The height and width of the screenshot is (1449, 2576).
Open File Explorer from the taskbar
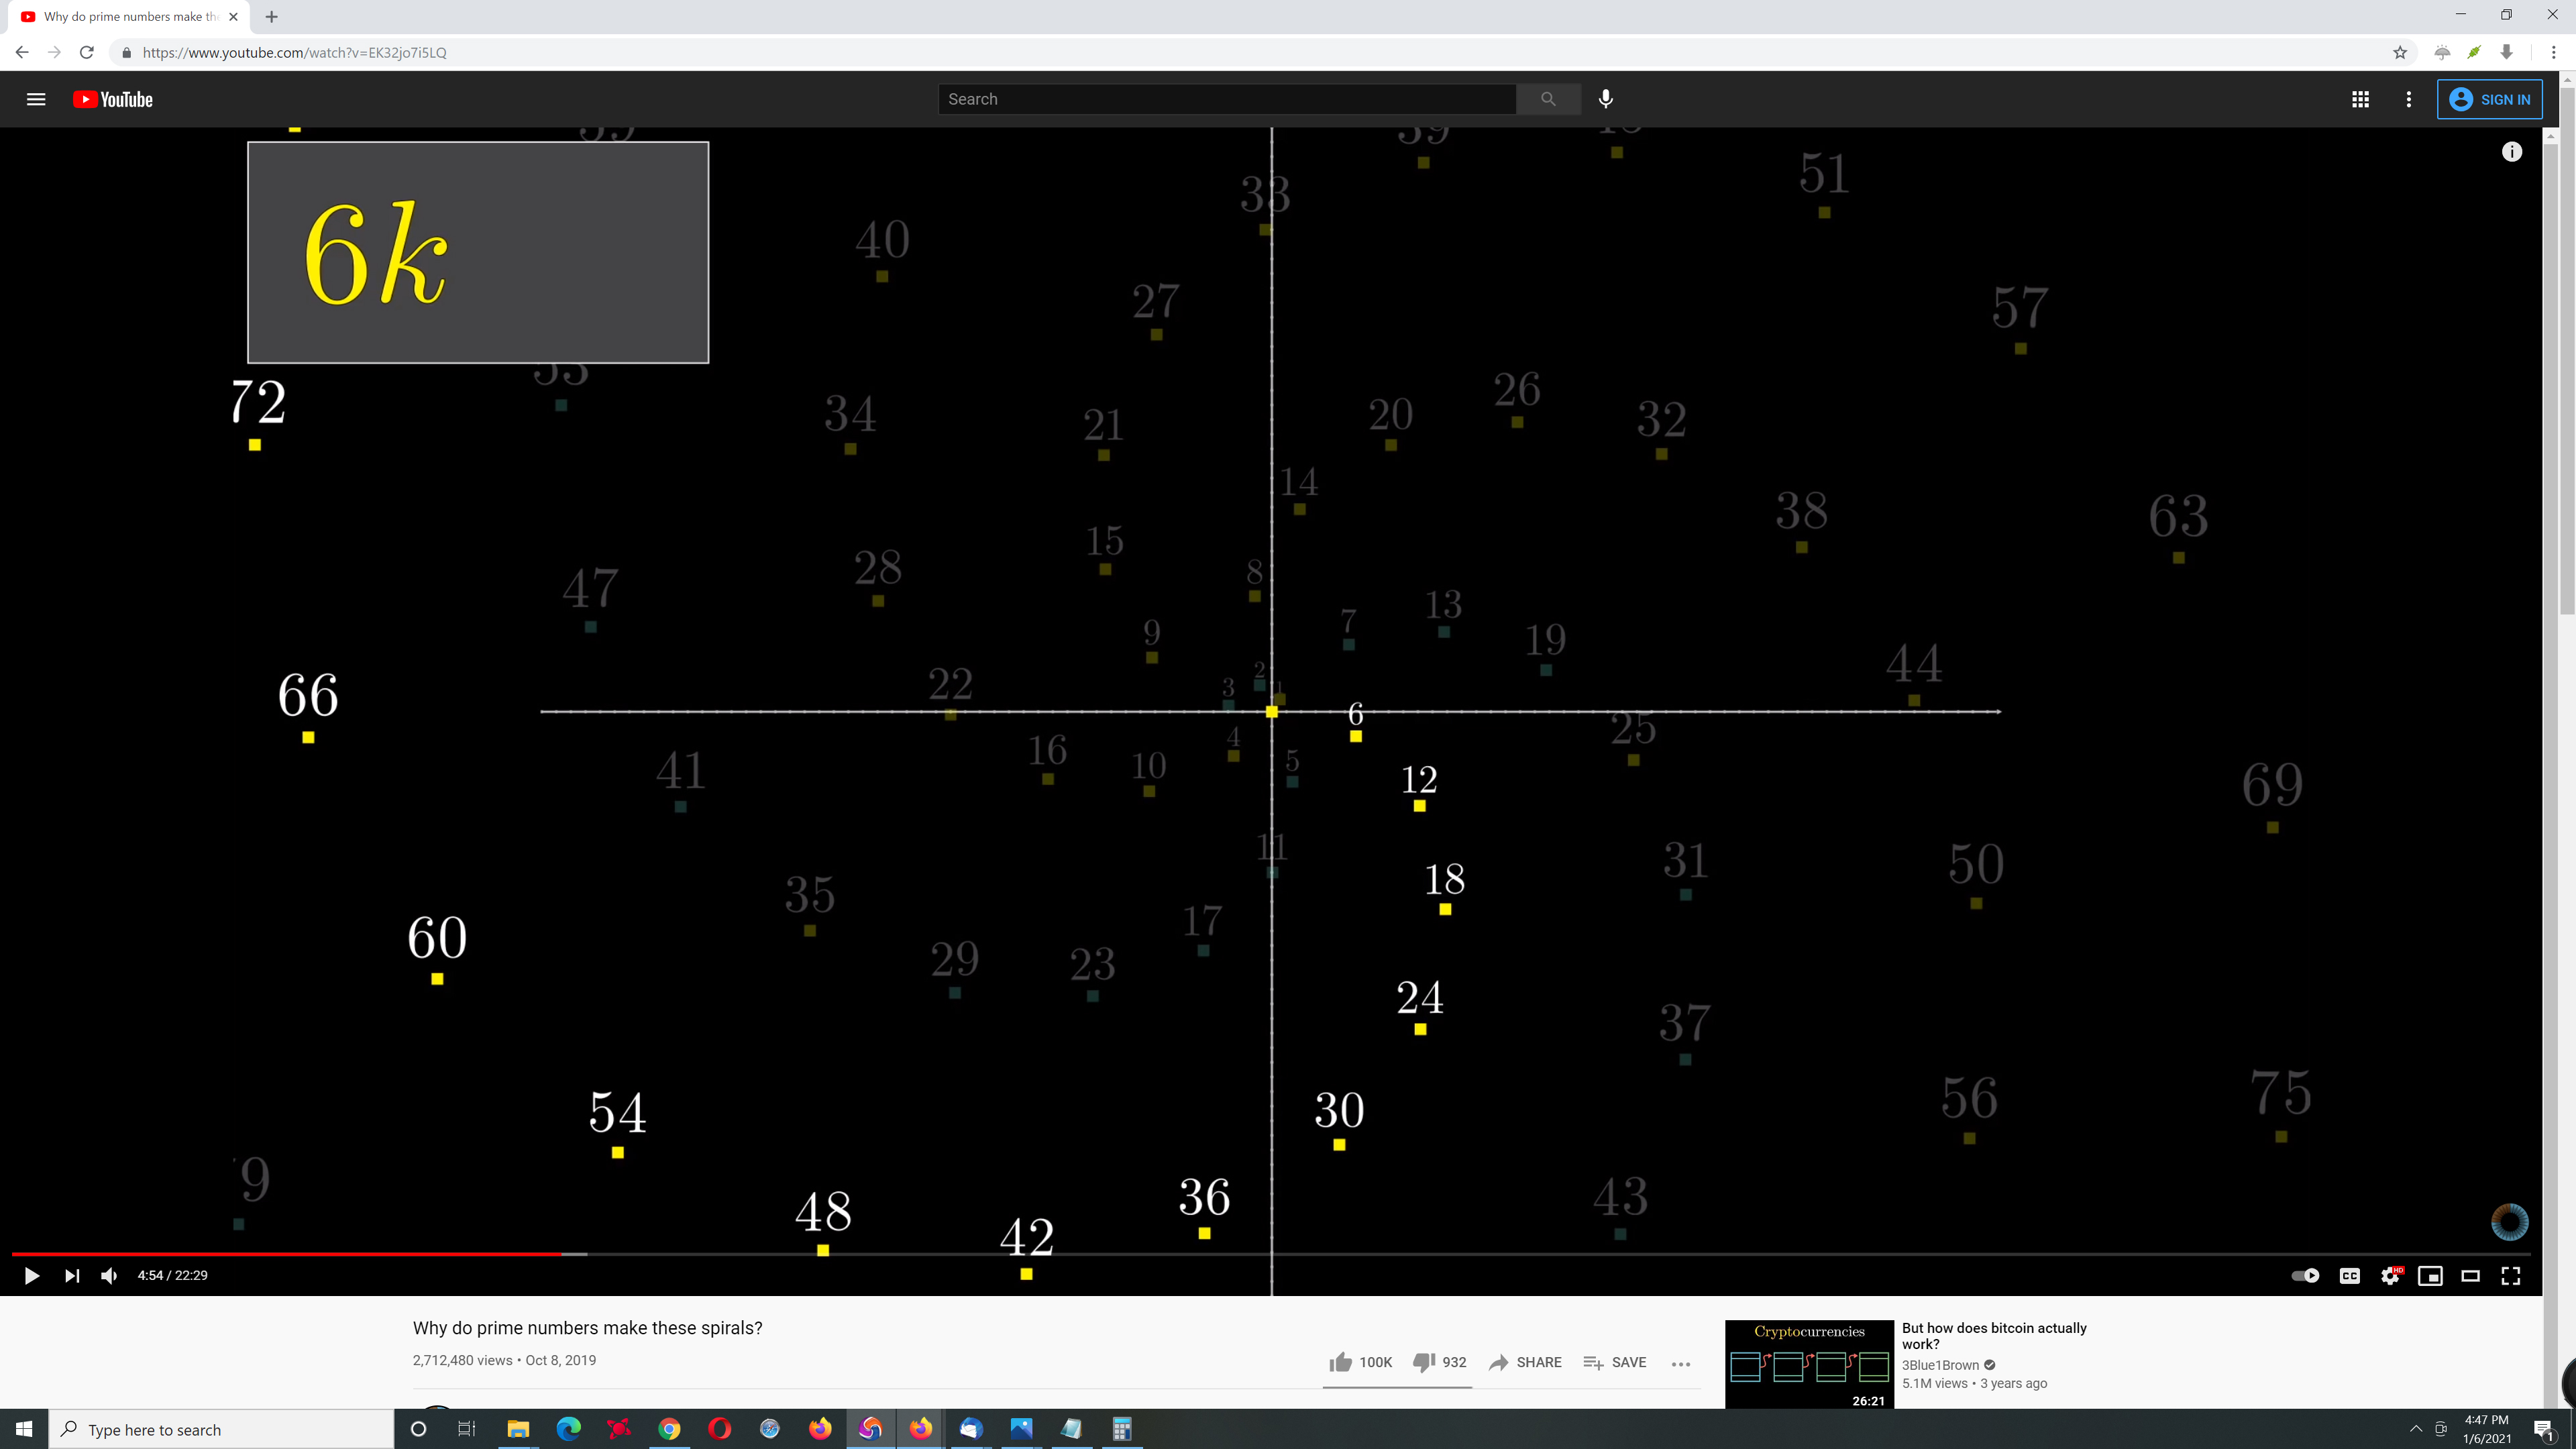tap(518, 1429)
